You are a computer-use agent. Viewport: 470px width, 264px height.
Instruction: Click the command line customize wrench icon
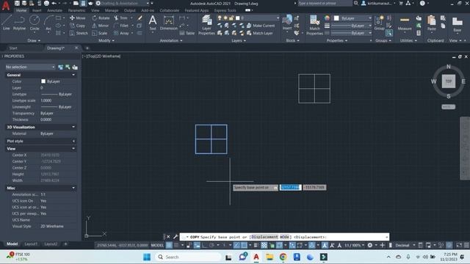[176, 237]
